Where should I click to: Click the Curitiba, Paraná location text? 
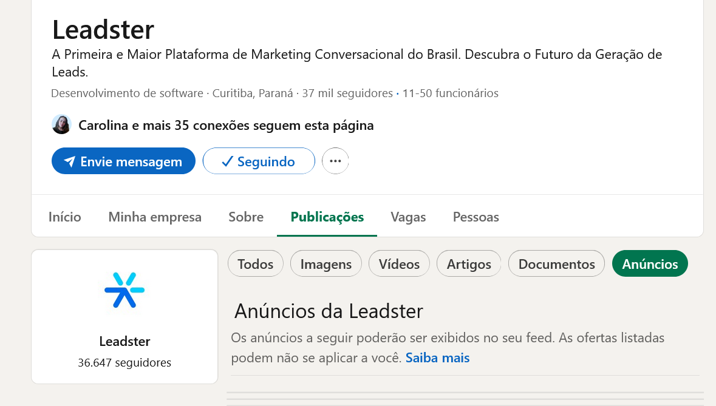point(253,93)
